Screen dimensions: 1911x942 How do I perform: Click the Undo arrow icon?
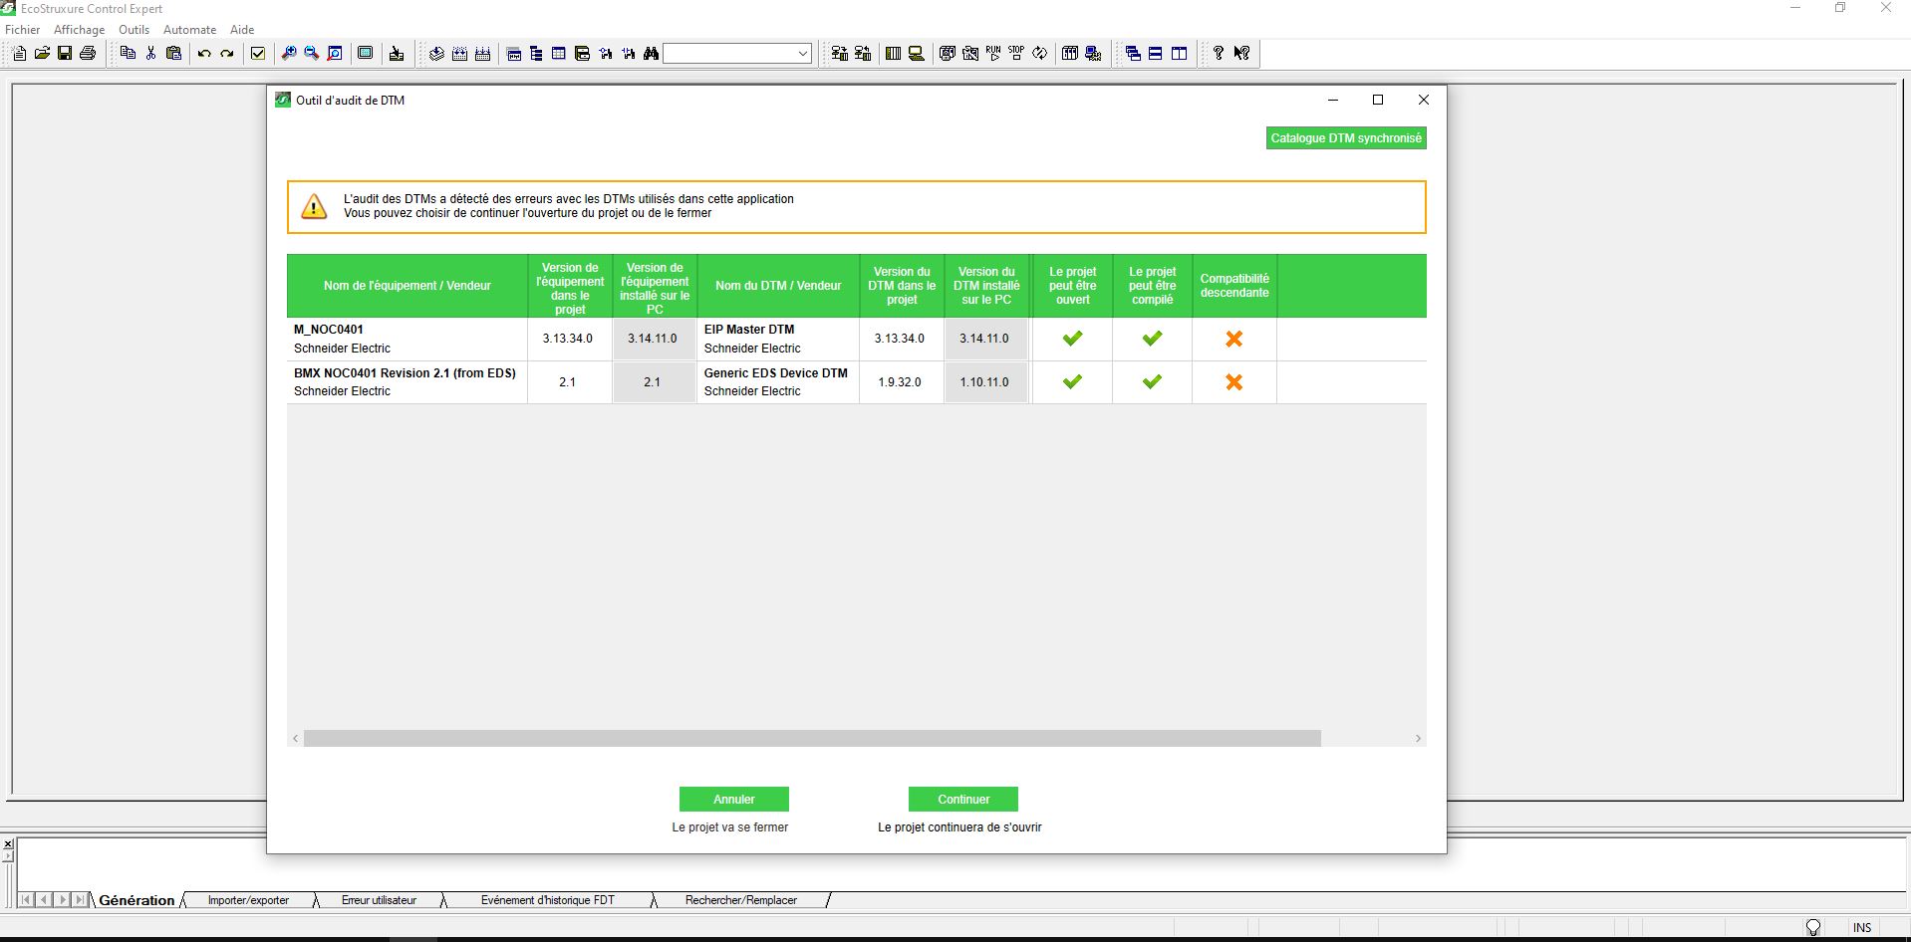coord(204,54)
